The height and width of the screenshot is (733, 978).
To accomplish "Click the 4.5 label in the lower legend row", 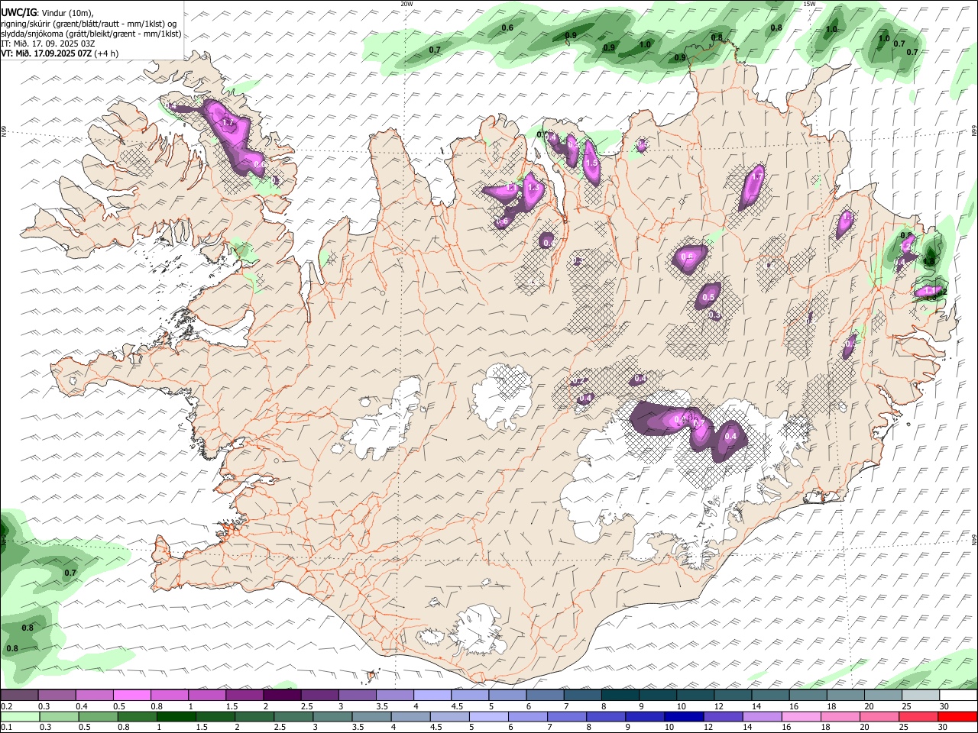I will pyautogui.click(x=436, y=728).
